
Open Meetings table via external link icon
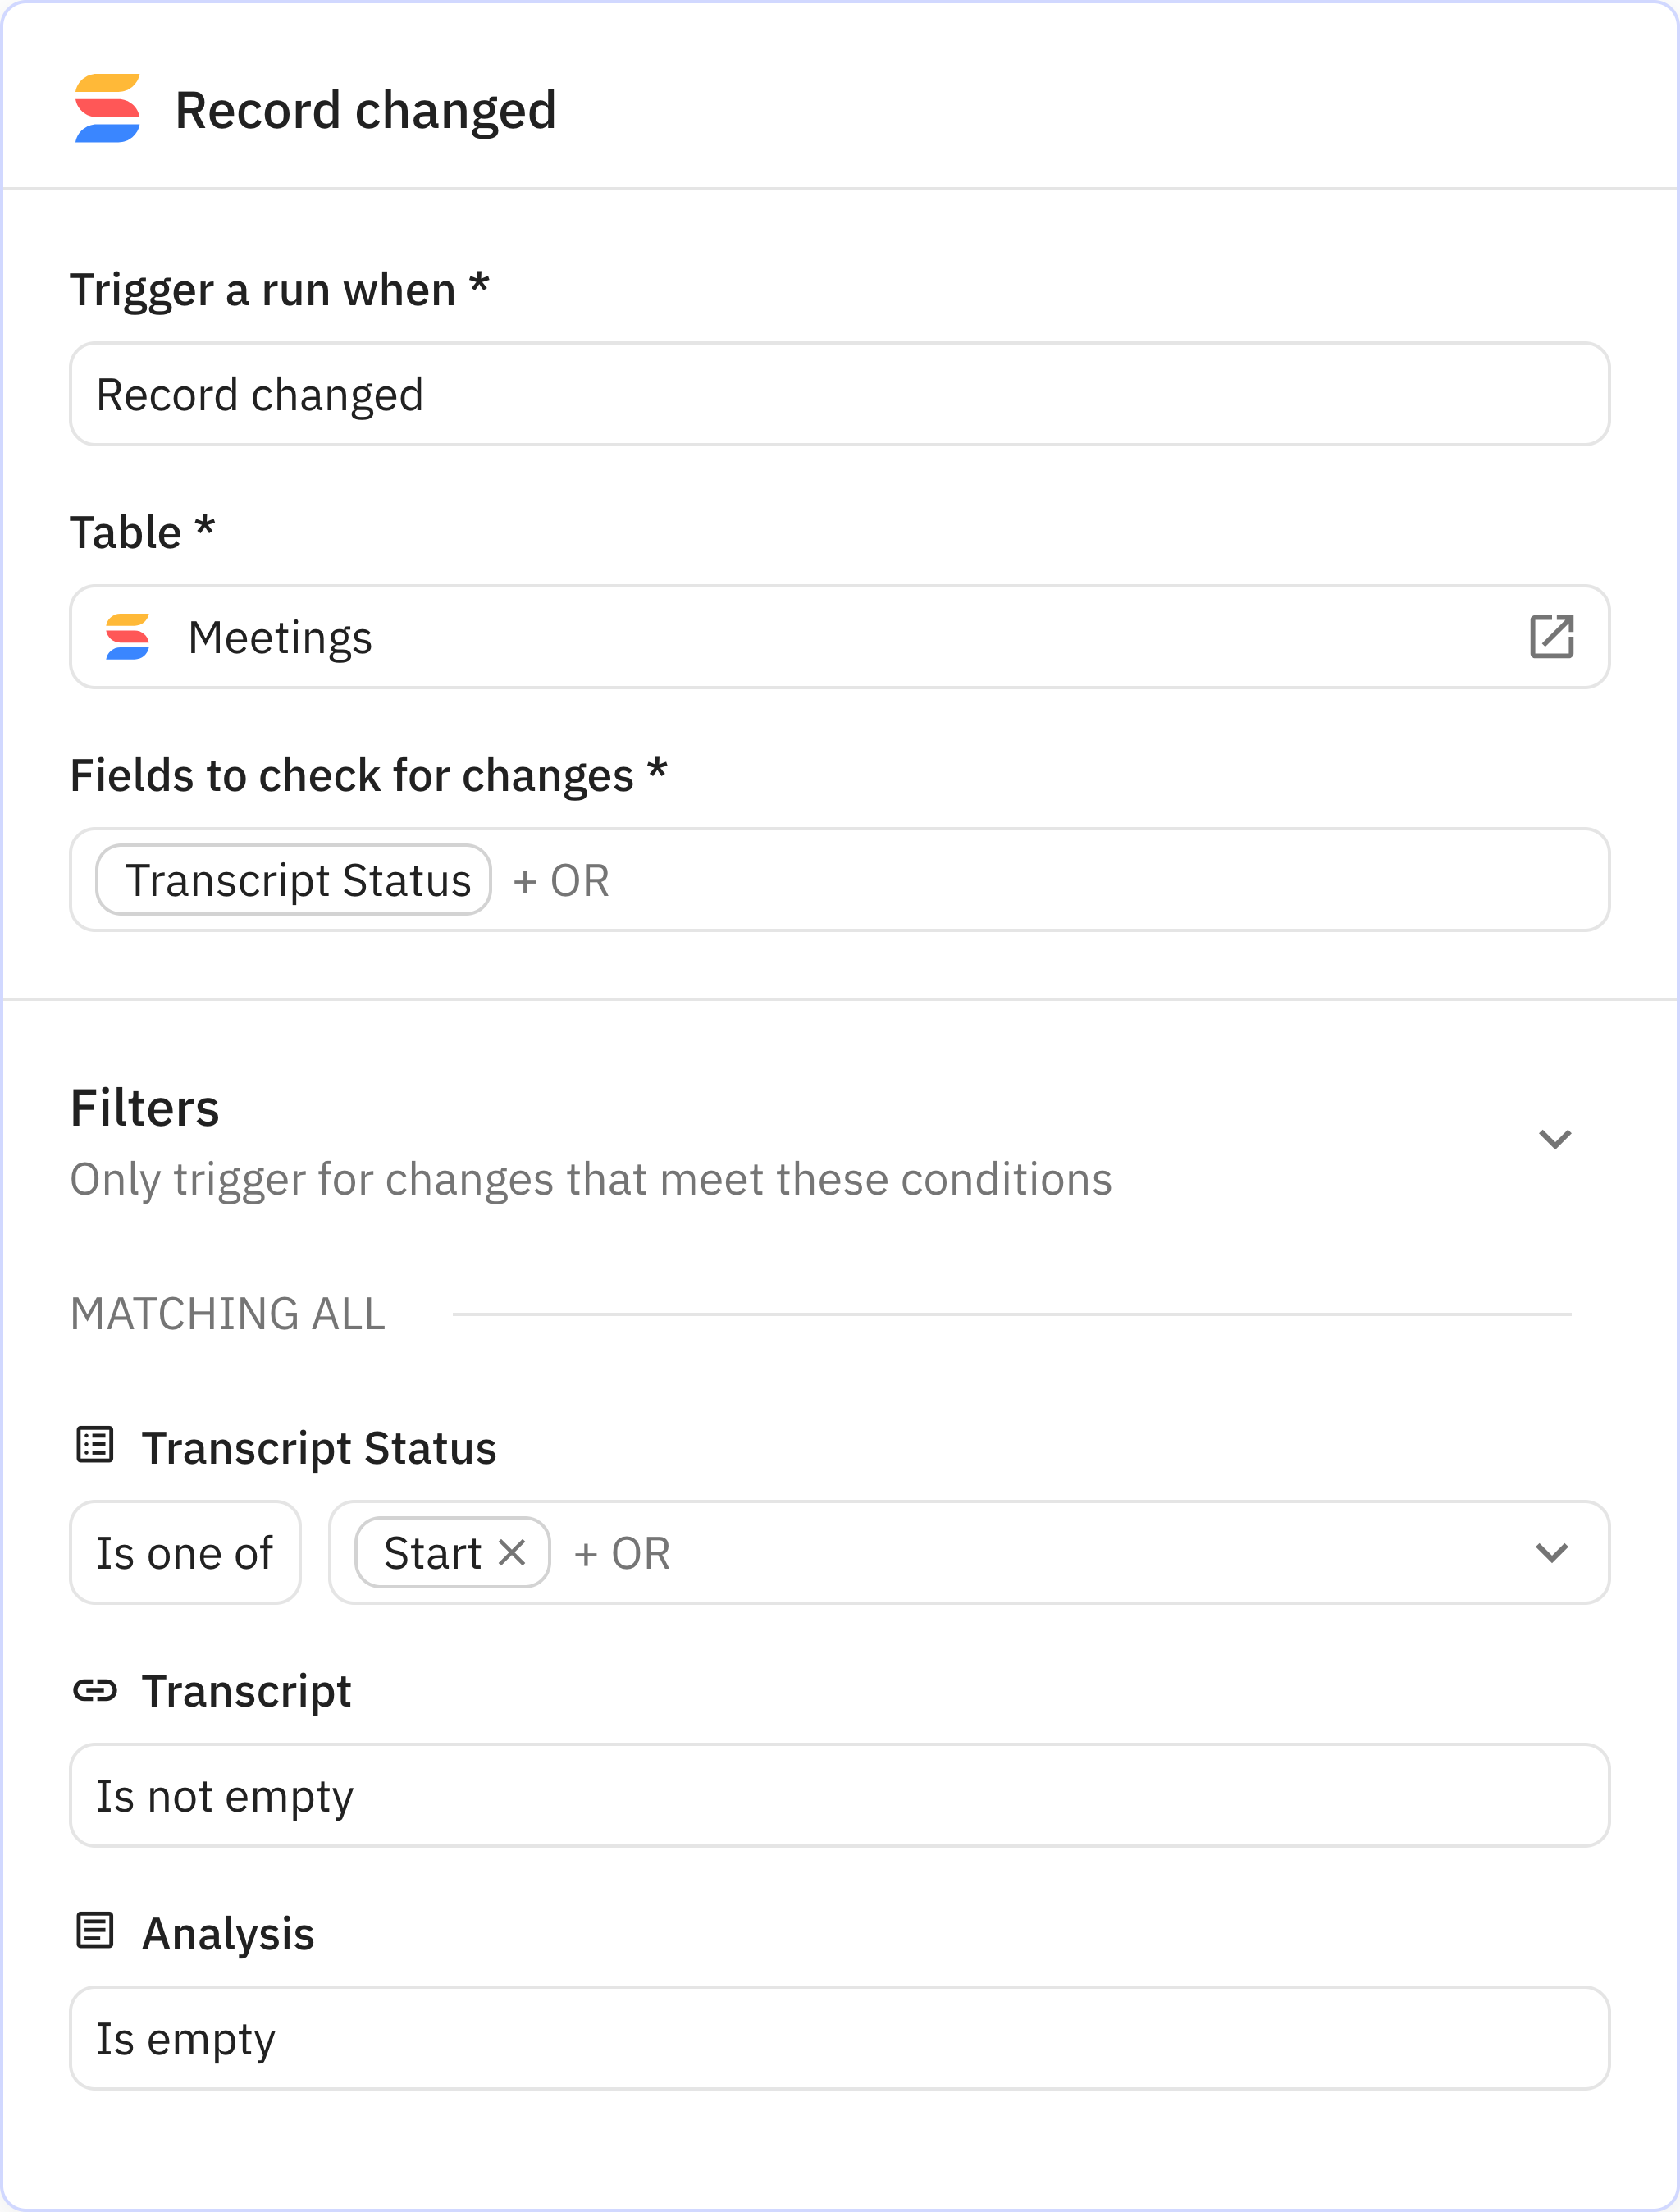click(x=1553, y=637)
